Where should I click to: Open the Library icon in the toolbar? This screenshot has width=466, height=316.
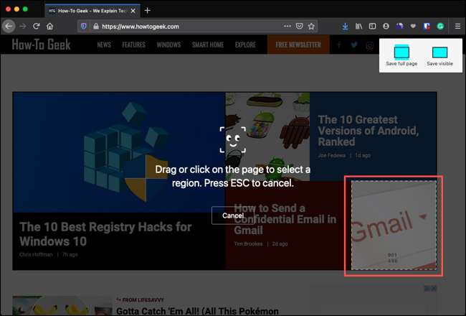(359, 27)
